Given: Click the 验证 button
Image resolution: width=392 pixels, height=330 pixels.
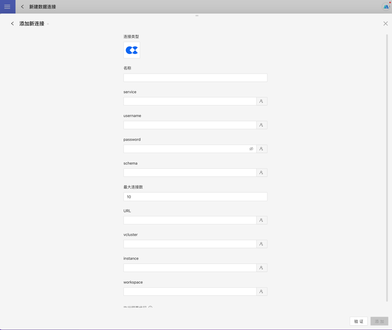Looking at the screenshot, I should (x=359, y=321).
